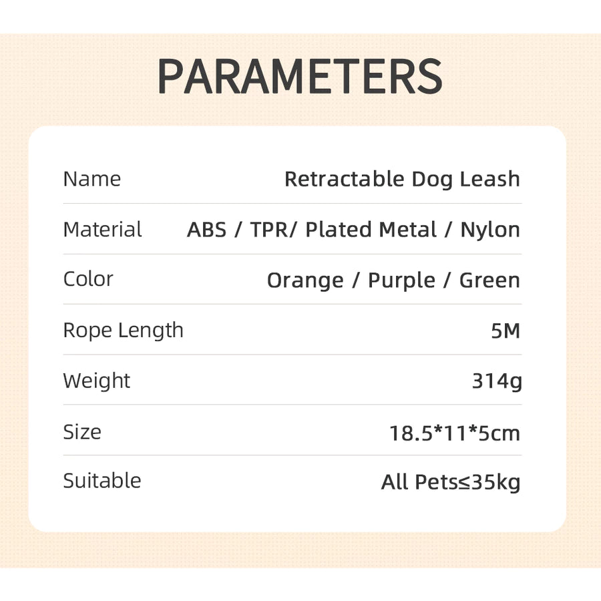Screen dimensions: 601x601
Task: Select the Retractable Dog Leash text
Action: (402, 179)
